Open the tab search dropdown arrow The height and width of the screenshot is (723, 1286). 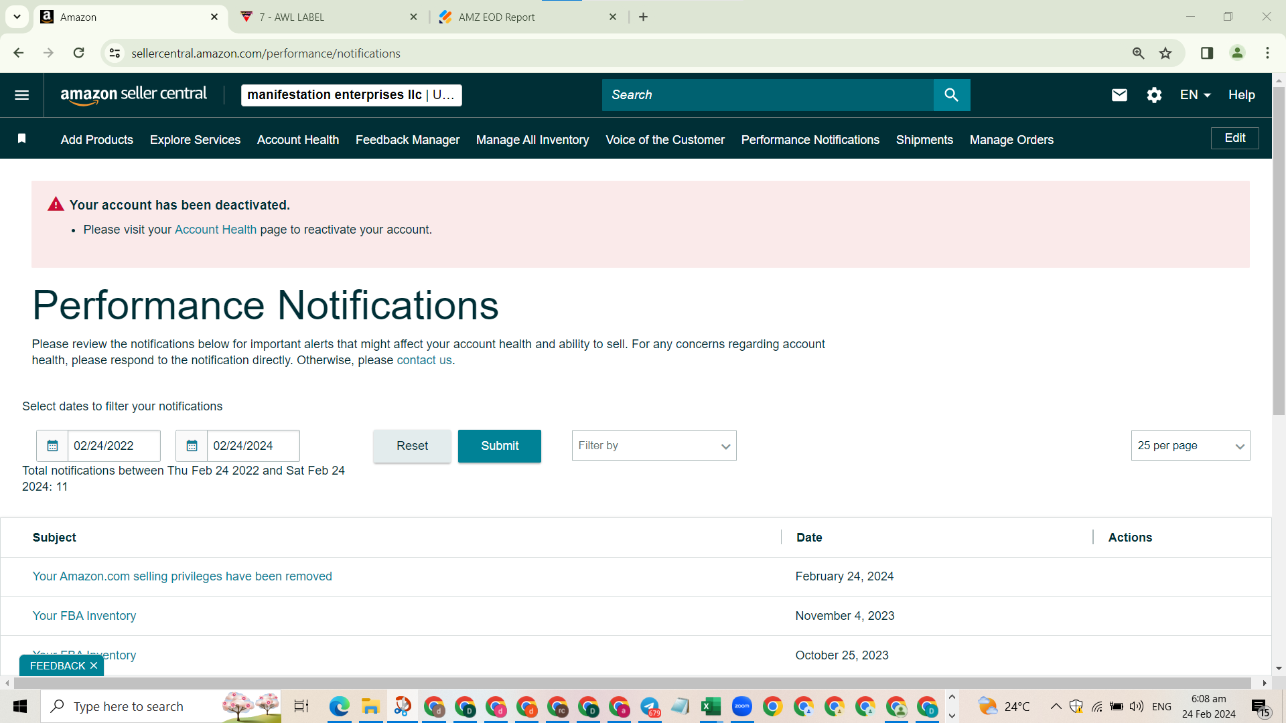coord(17,17)
